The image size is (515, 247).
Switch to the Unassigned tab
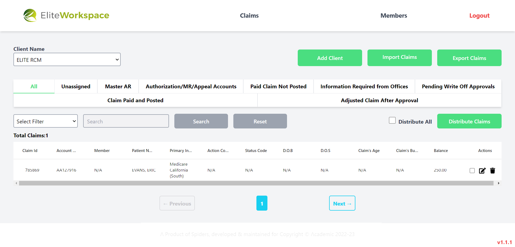[x=76, y=86]
